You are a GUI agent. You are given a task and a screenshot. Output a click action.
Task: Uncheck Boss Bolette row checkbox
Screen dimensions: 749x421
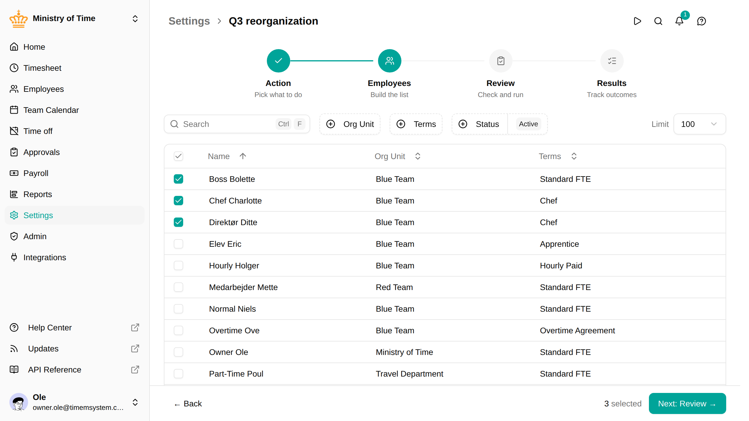point(178,179)
